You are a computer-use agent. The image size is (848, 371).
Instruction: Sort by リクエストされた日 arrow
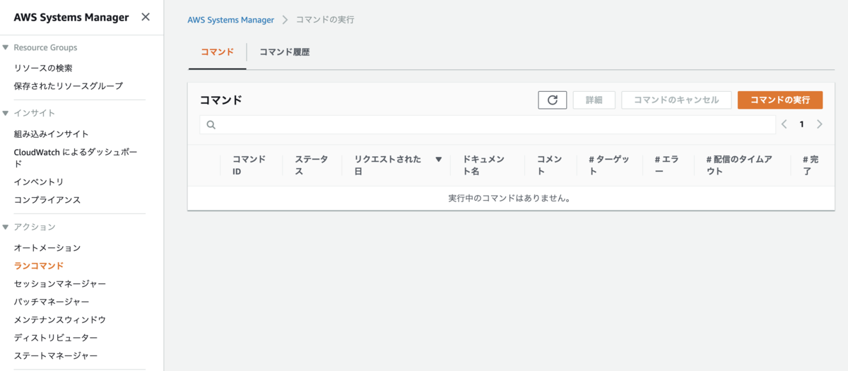438,160
